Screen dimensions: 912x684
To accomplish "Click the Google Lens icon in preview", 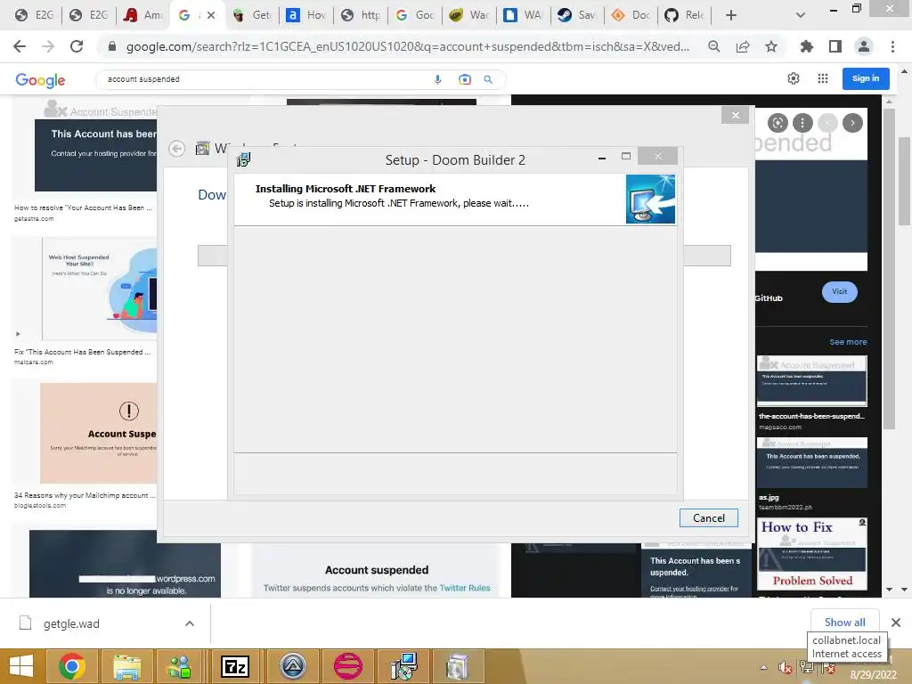I will 778,123.
